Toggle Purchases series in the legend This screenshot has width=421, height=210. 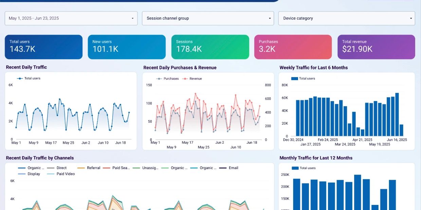tap(167, 79)
